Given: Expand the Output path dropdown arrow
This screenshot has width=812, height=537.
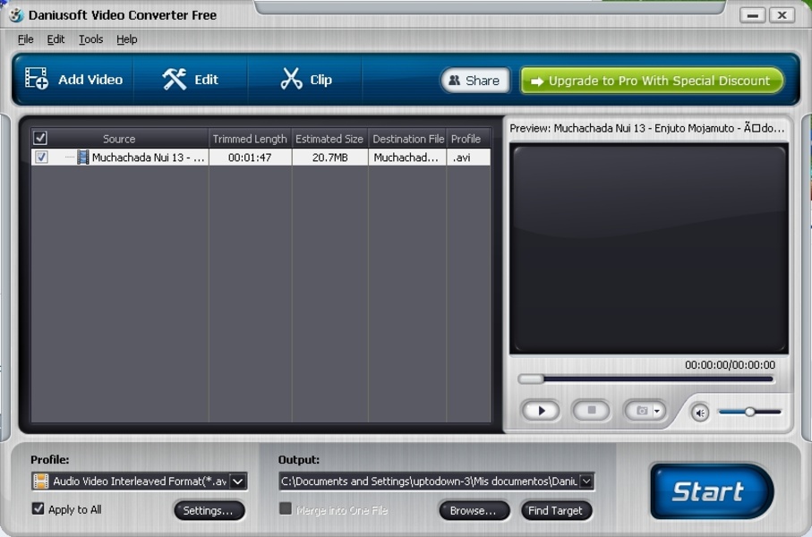Looking at the screenshot, I should pos(585,482).
